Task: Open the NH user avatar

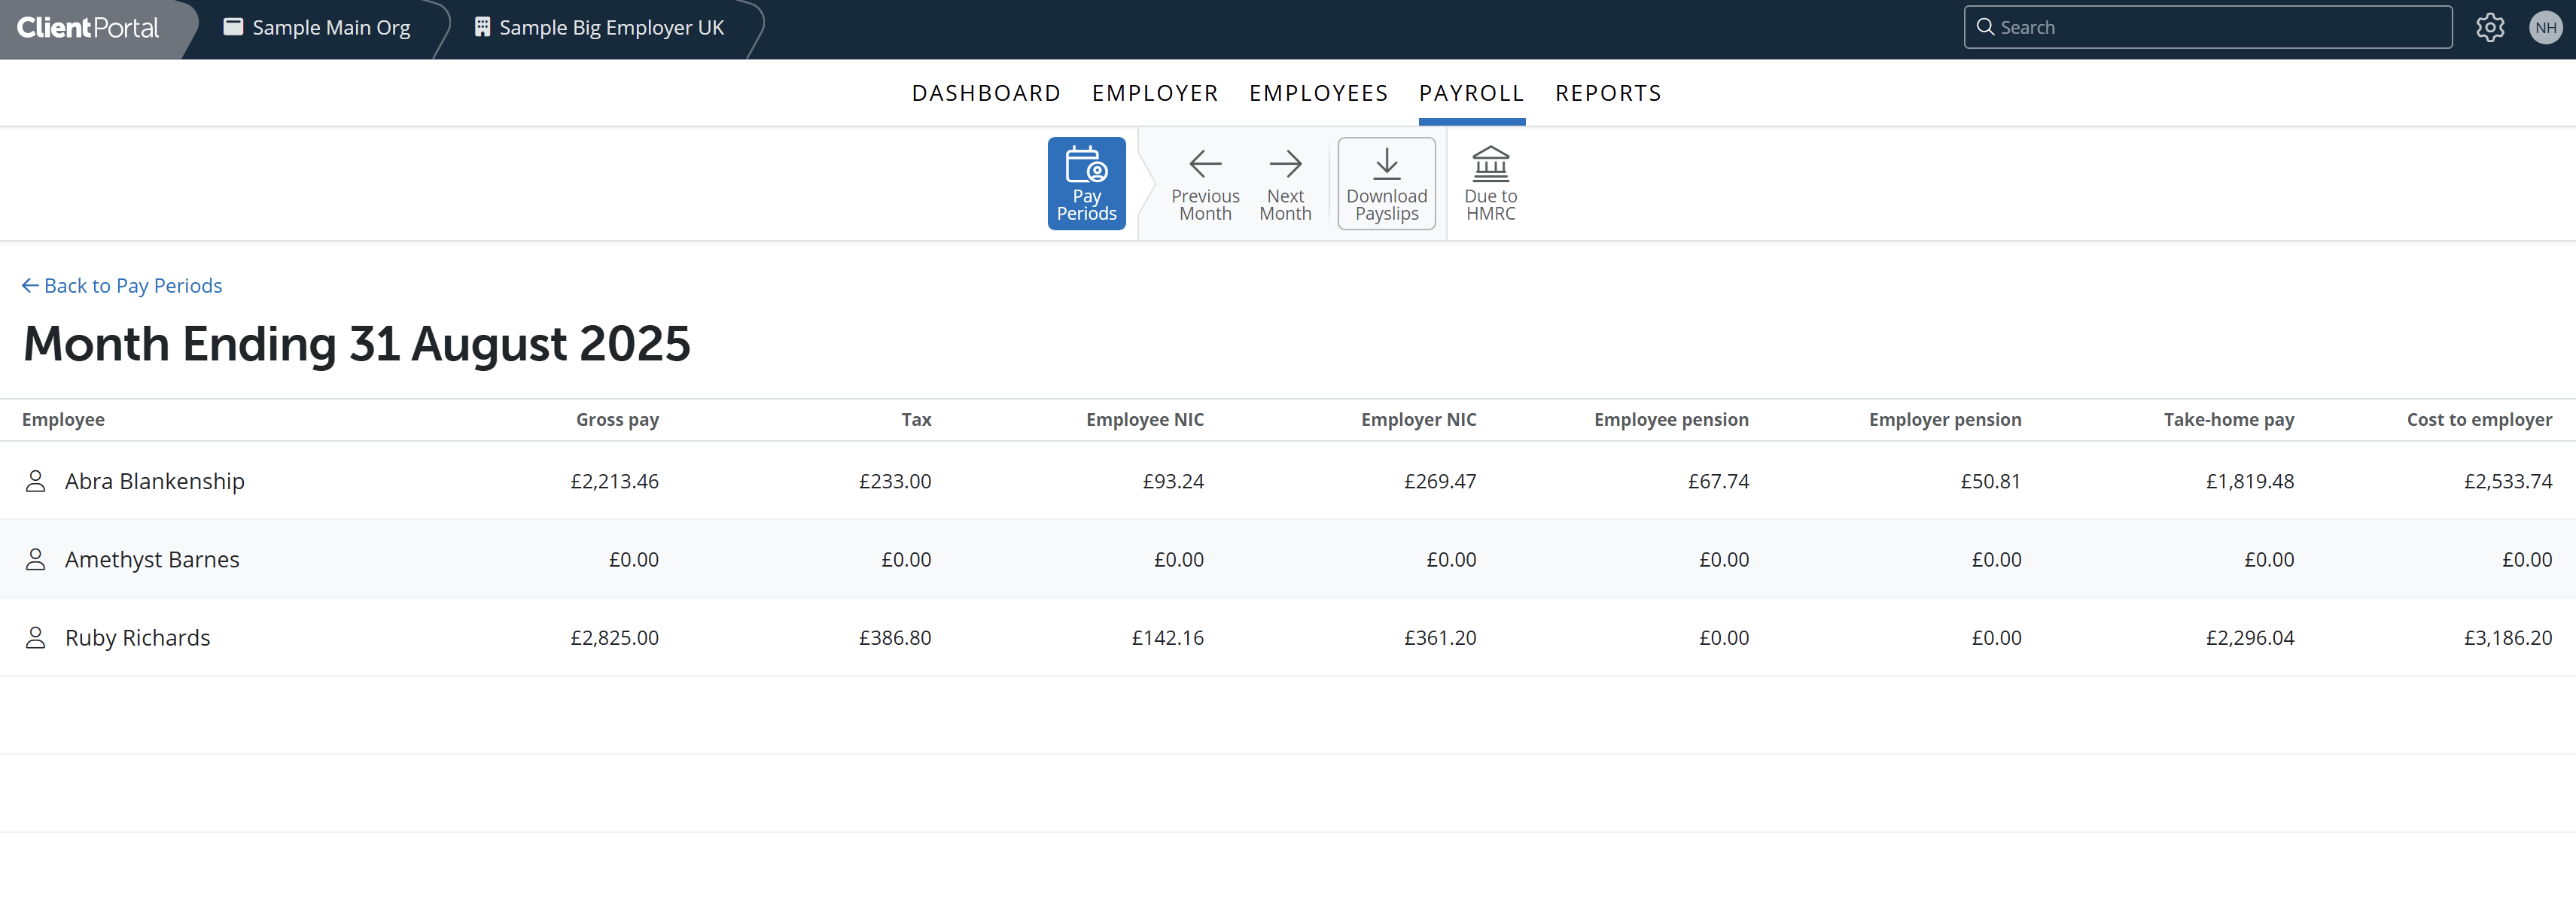Action: 2545,28
